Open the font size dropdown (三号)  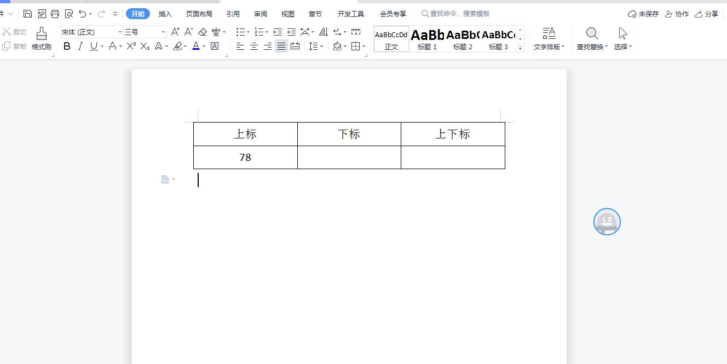click(x=163, y=32)
